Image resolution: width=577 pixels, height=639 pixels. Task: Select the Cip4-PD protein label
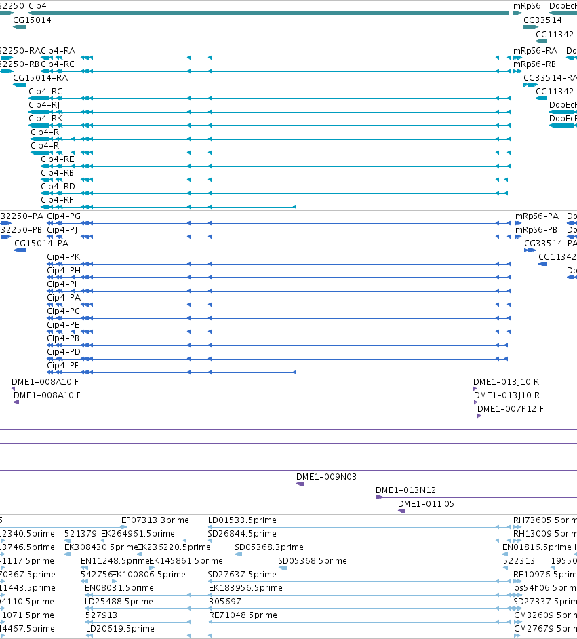click(x=64, y=351)
